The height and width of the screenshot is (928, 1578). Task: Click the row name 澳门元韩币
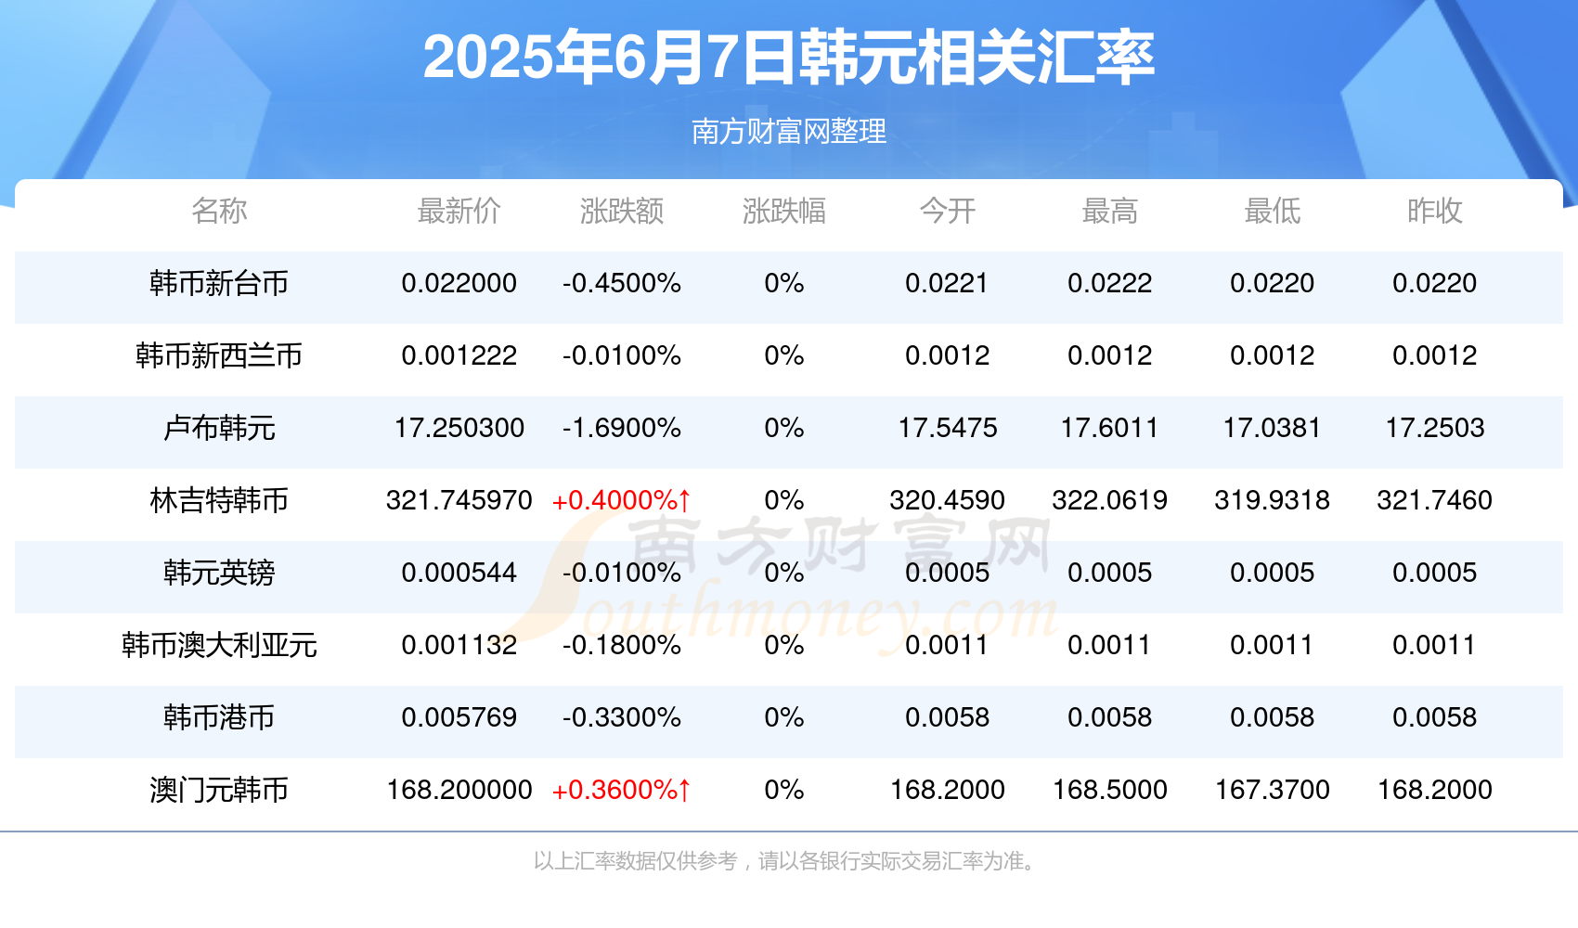pos(219,790)
